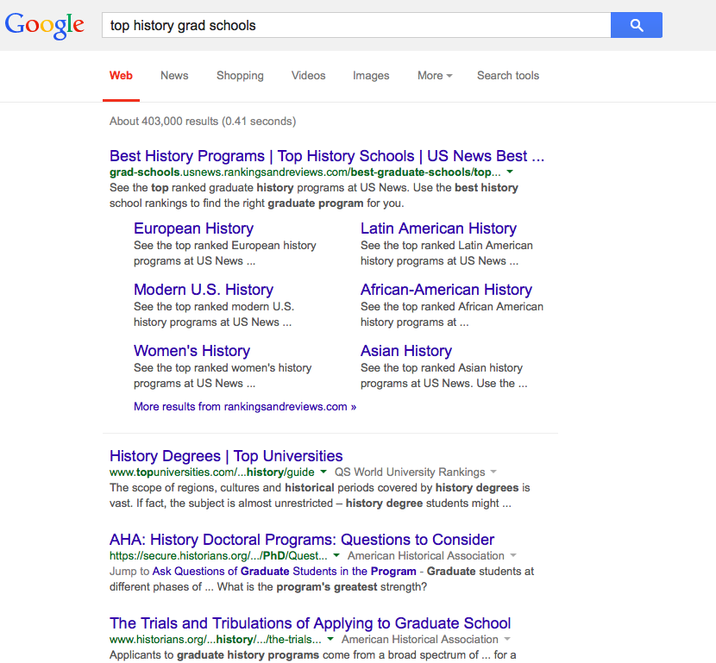Viewport: 716px width, 663px height.
Task: Open AHA History Doctoral Programs result
Action: 301,540
